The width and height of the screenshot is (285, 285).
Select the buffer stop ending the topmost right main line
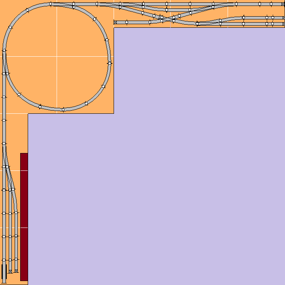click(283, 4)
